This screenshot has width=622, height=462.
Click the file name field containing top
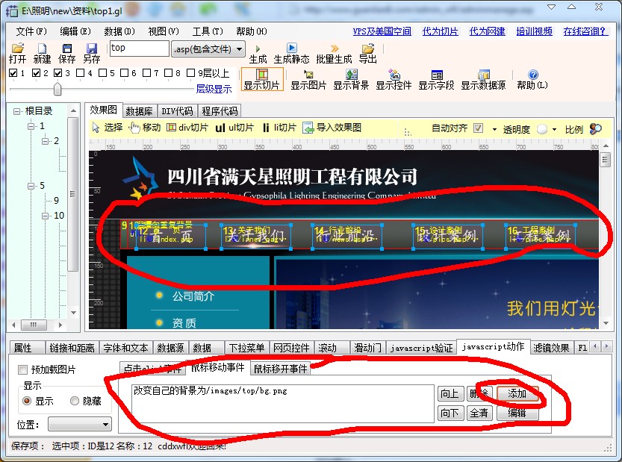(x=139, y=49)
